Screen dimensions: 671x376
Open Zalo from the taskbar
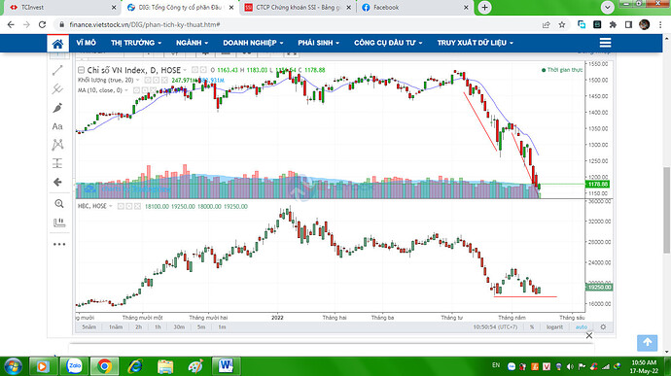(x=75, y=366)
